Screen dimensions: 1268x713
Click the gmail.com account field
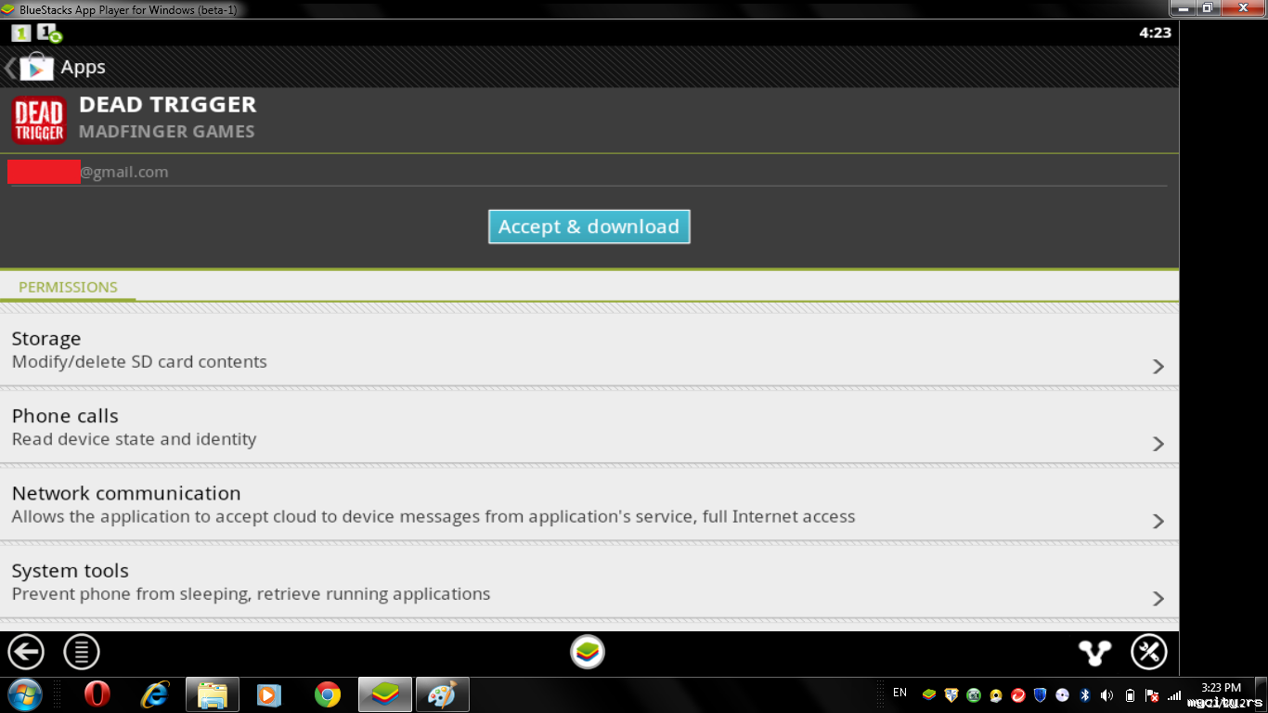(588, 172)
